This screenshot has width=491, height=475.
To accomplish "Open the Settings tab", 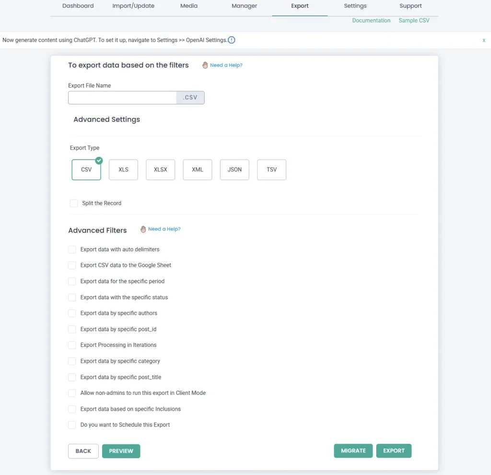I will 355,6.
